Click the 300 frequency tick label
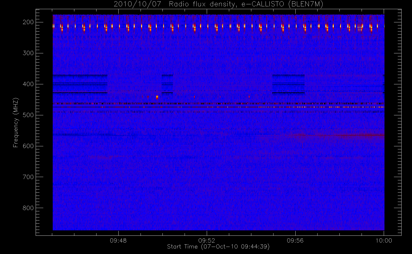Screen dimensions: 412x254 pos(28,53)
